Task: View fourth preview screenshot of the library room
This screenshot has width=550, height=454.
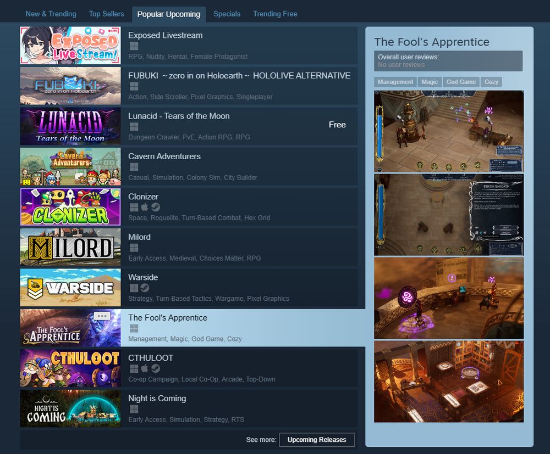Action: (449, 382)
